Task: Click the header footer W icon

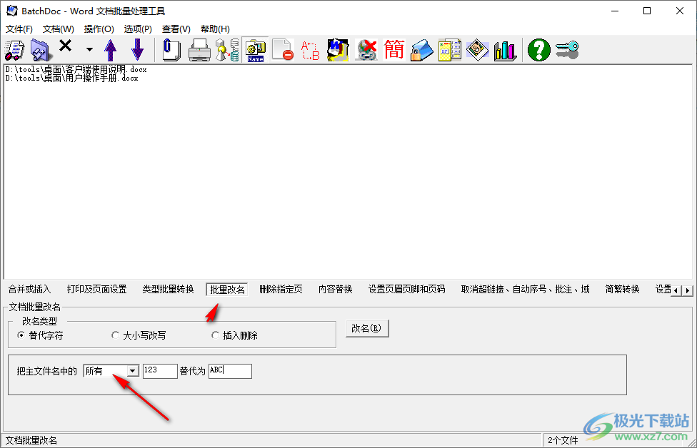Action: 339,50
